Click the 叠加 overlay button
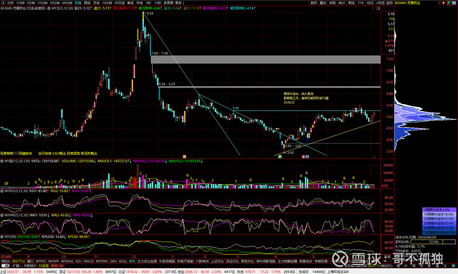Image resolution: width=458 pixels, height=274 pixels. (x=323, y=3)
